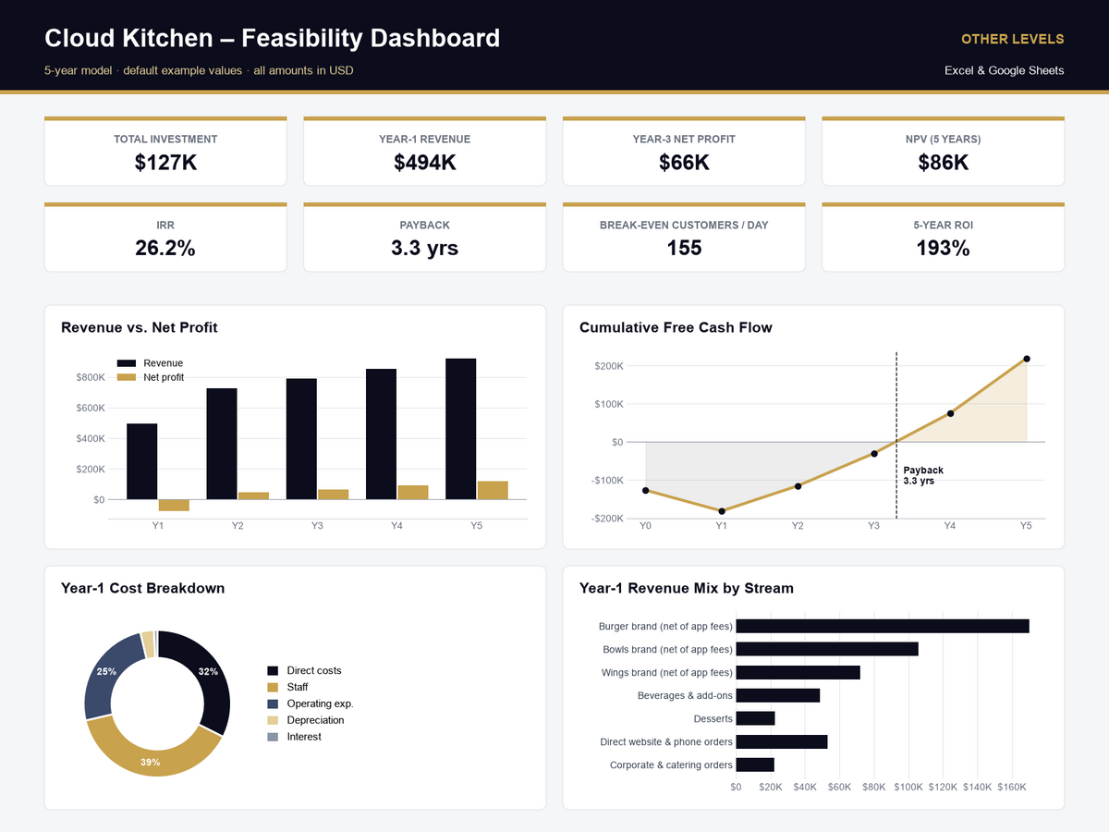Click the Y4 net profit bar

pyautogui.click(x=413, y=492)
